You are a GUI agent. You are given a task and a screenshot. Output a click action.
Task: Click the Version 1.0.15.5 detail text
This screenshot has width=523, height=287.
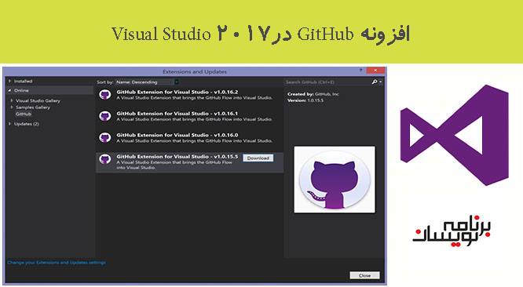(305, 100)
